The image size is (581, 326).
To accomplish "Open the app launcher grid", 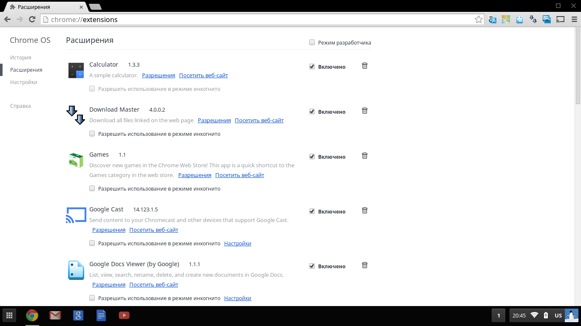I will (x=9, y=315).
